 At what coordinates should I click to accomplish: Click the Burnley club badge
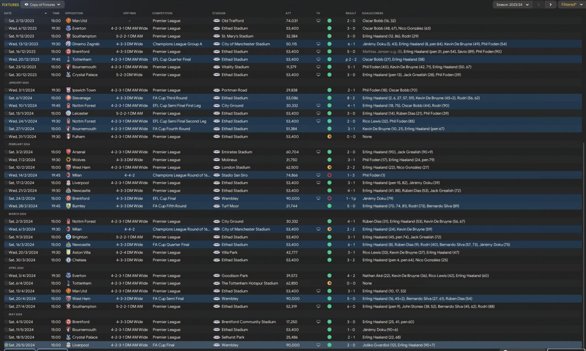[x=68, y=206]
